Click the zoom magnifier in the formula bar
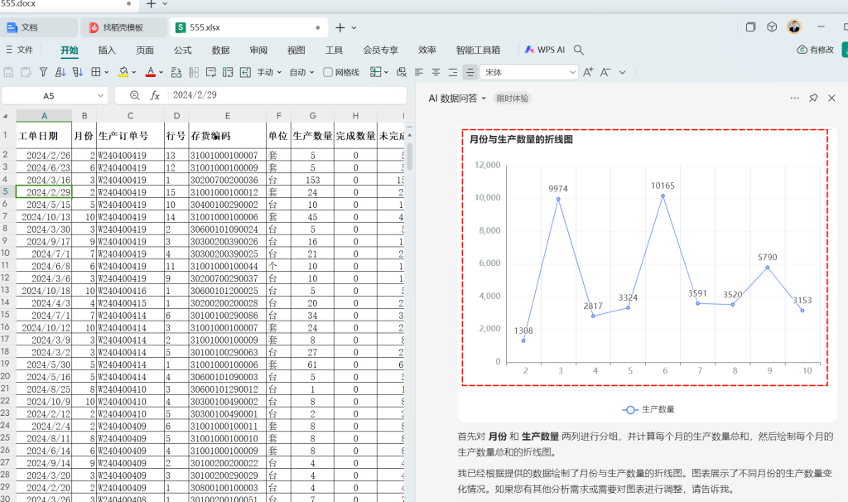This screenshot has width=848, height=502. [135, 95]
